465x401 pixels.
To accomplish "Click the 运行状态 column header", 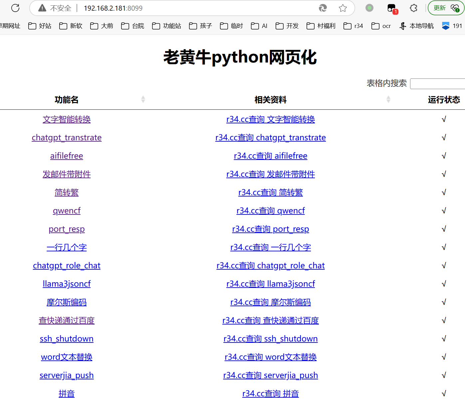I will 444,100.
